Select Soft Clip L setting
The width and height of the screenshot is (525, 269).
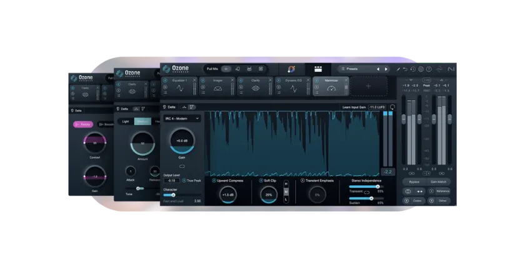coord(286,200)
